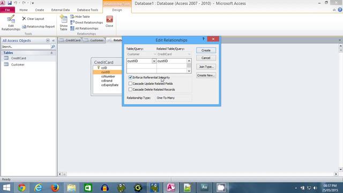Collapse the Tables group

51,53
